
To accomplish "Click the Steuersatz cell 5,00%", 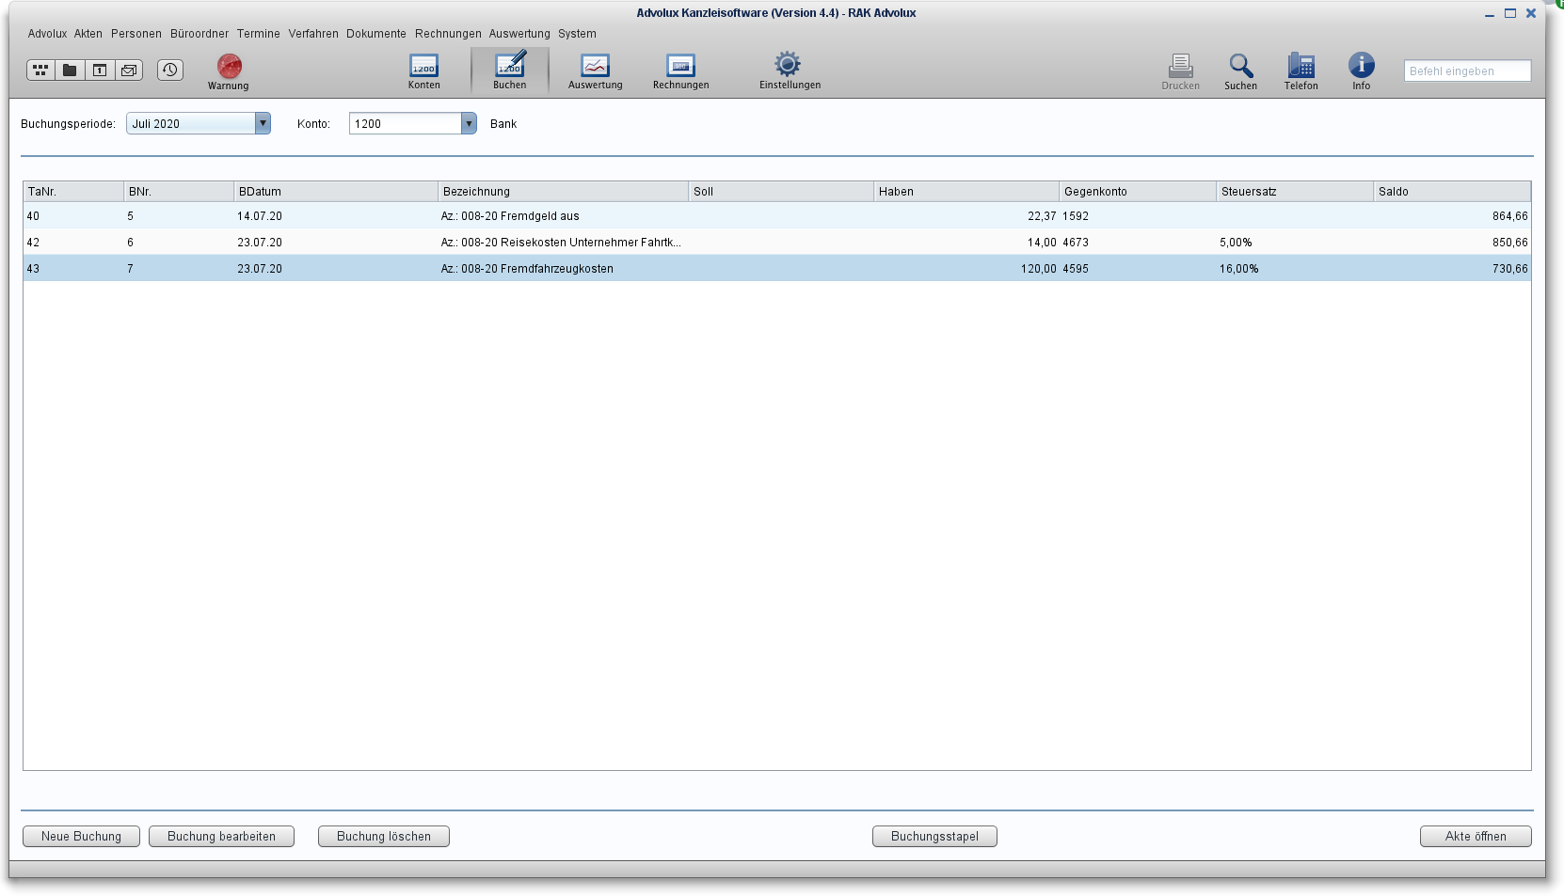I will pos(1236,243).
